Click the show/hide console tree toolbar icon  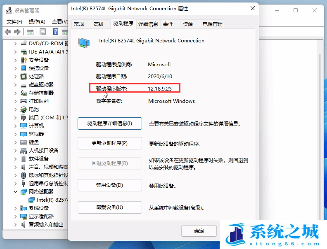tap(30, 32)
